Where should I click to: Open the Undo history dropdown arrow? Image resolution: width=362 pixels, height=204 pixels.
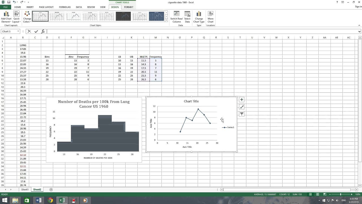[17, 2]
